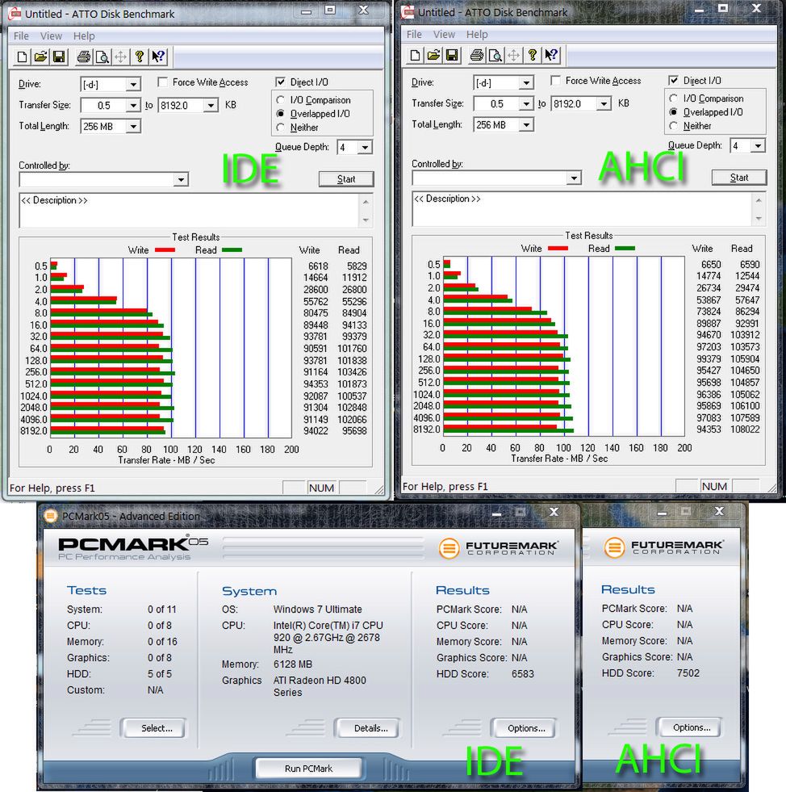786x792 pixels.
Task: Click Save disk icon in IDE ATTO toolbar
Action: coord(59,57)
